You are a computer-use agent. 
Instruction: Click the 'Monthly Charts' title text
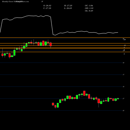tap(8, 2)
